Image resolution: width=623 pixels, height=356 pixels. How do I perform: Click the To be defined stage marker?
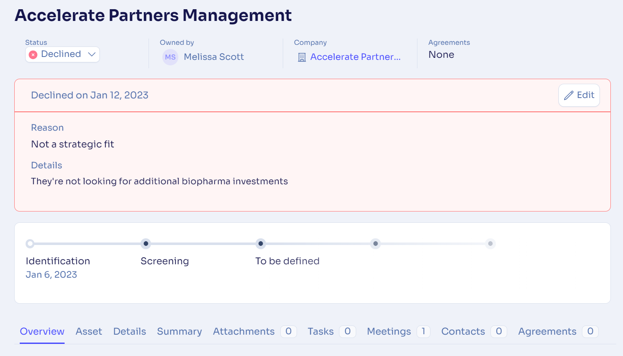(x=261, y=243)
